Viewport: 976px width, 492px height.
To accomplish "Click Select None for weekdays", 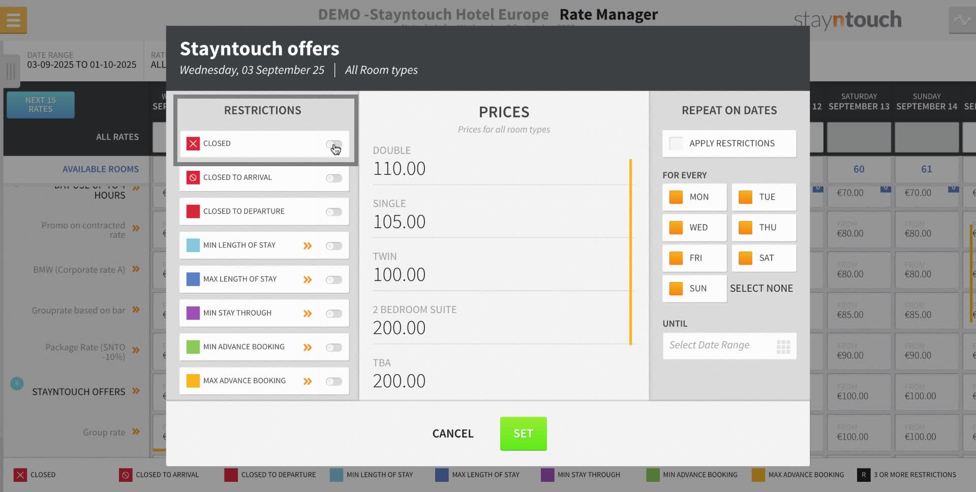I will click(x=761, y=289).
